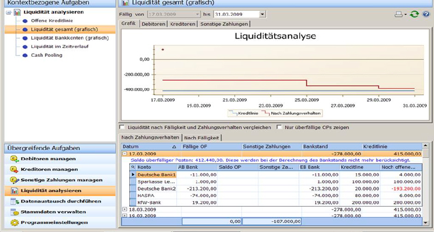
Task: Open the Sonstige Zahlungen tab
Action: [x=224, y=24]
